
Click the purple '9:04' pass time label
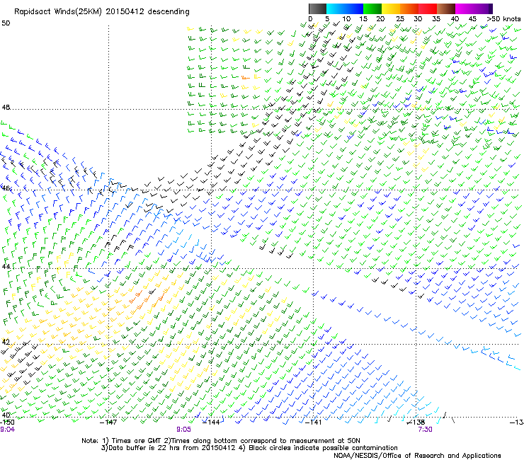click(x=7, y=430)
